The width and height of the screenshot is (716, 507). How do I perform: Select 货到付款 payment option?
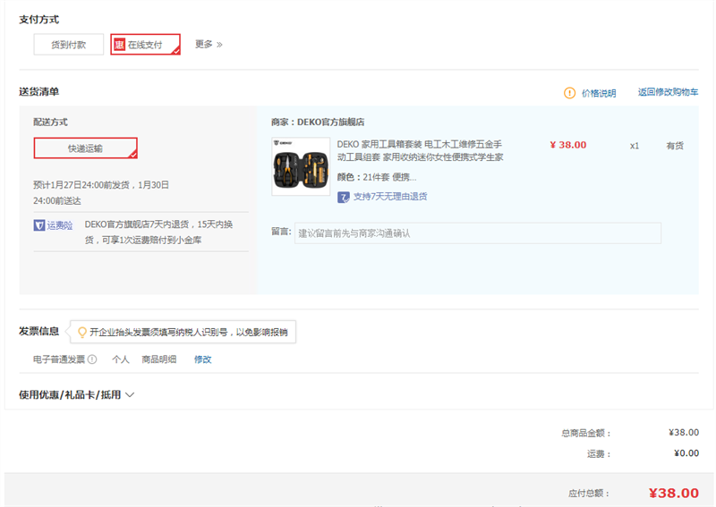click(x=69, y=45)
